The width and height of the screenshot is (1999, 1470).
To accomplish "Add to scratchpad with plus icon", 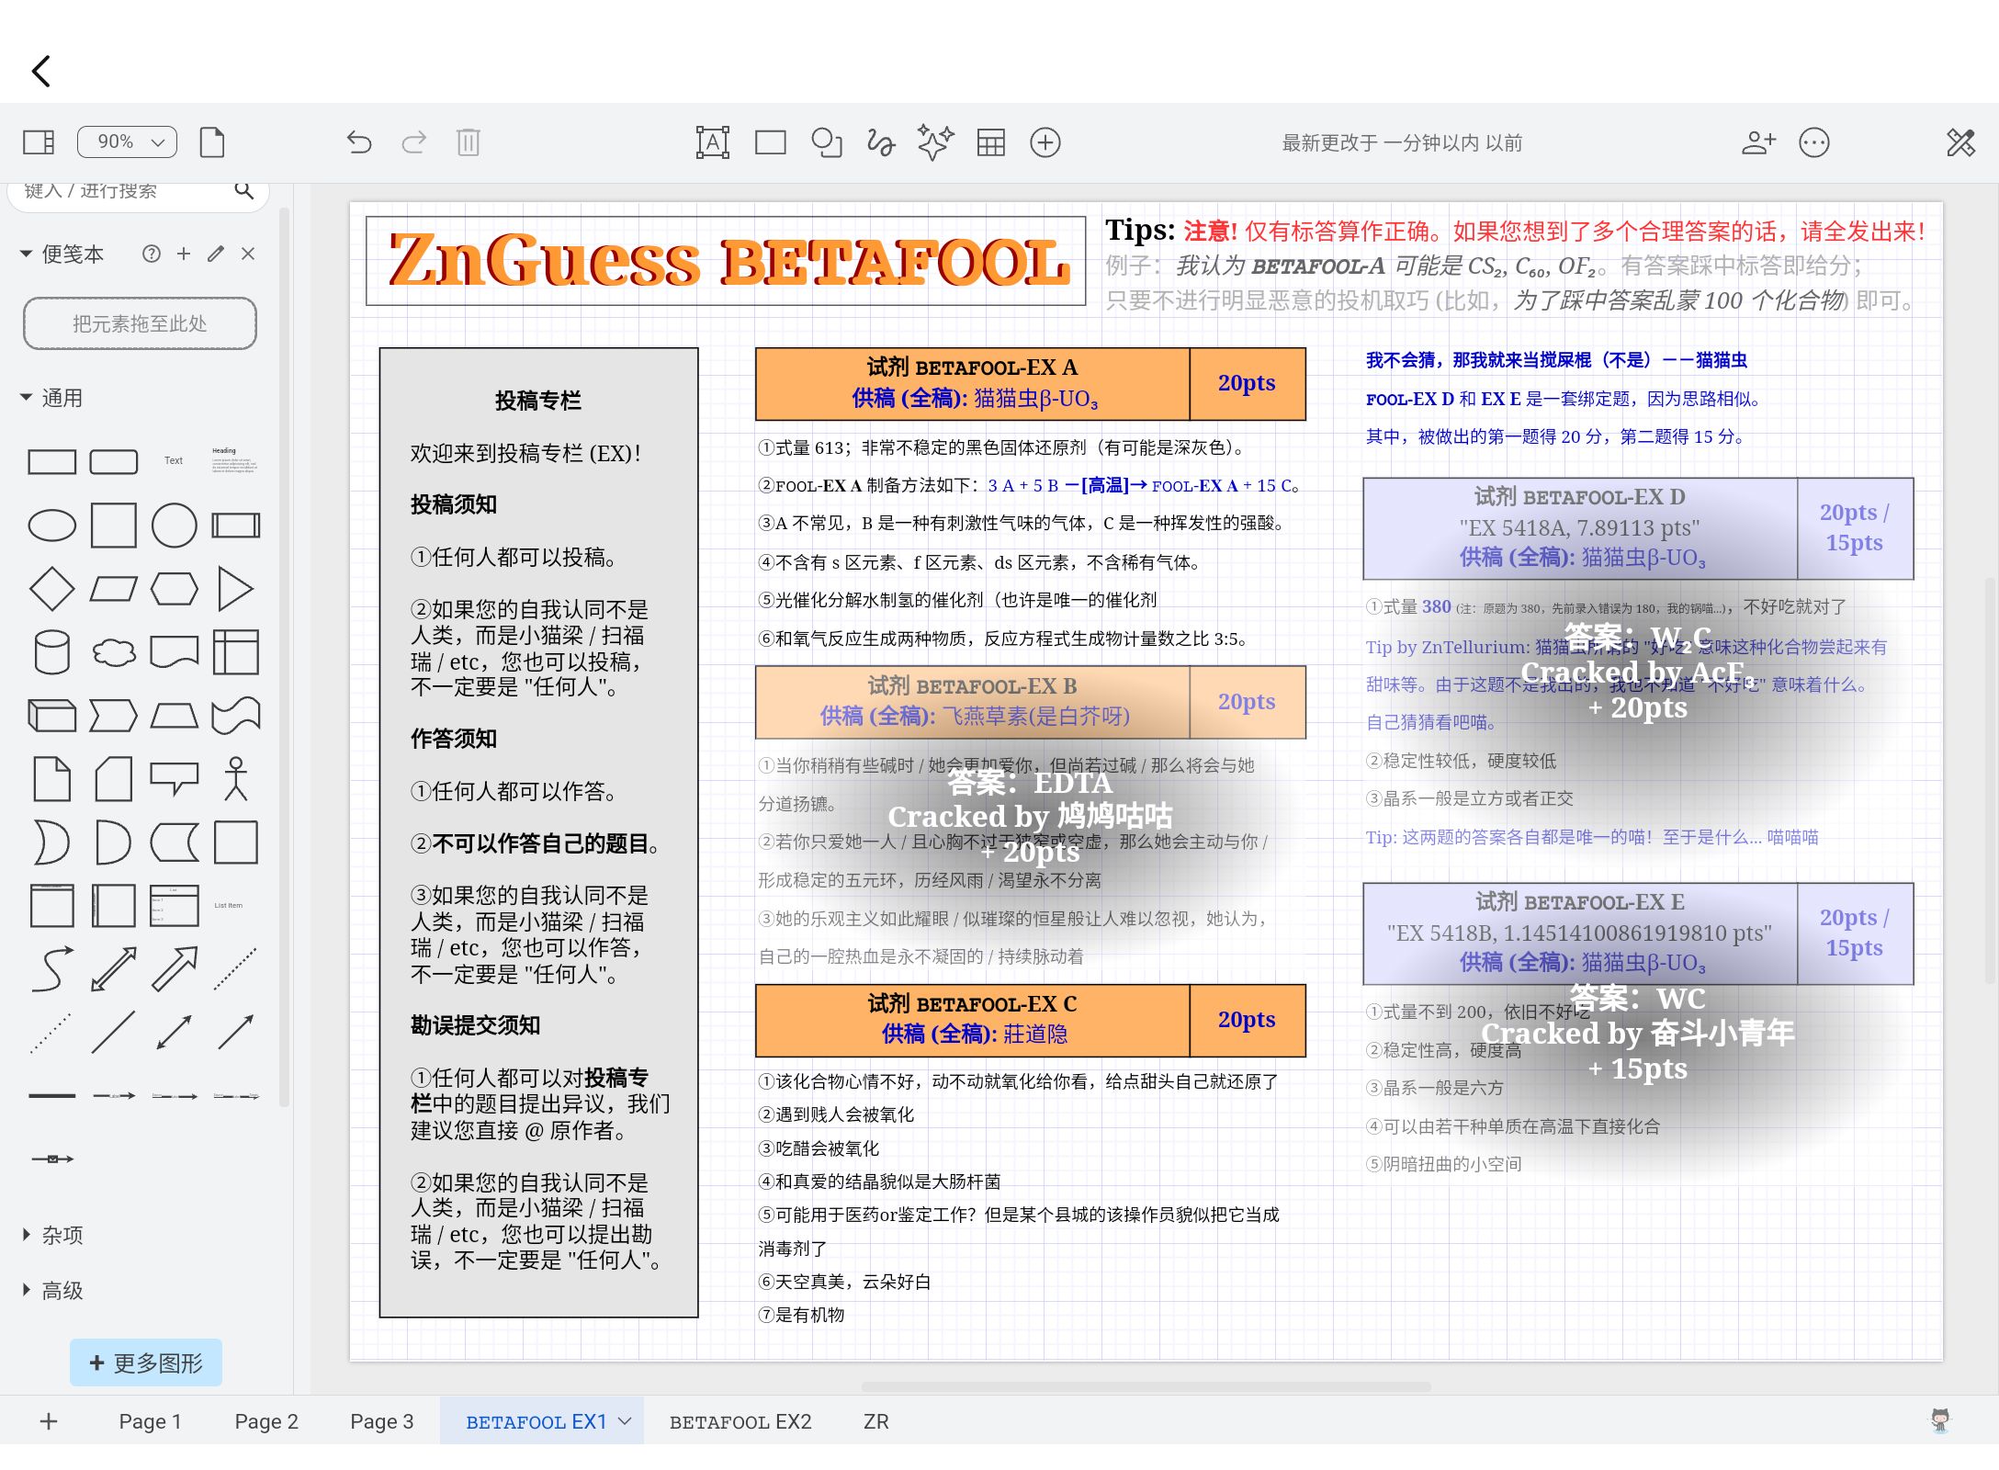I will click(x=184, y=254).
